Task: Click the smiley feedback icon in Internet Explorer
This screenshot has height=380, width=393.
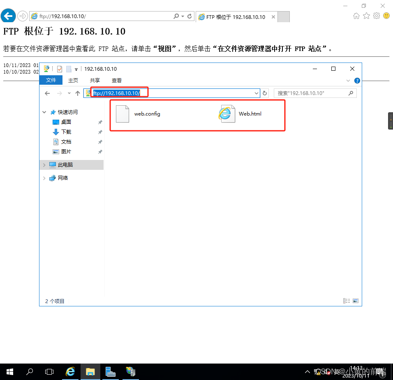Action: [386, 15]
